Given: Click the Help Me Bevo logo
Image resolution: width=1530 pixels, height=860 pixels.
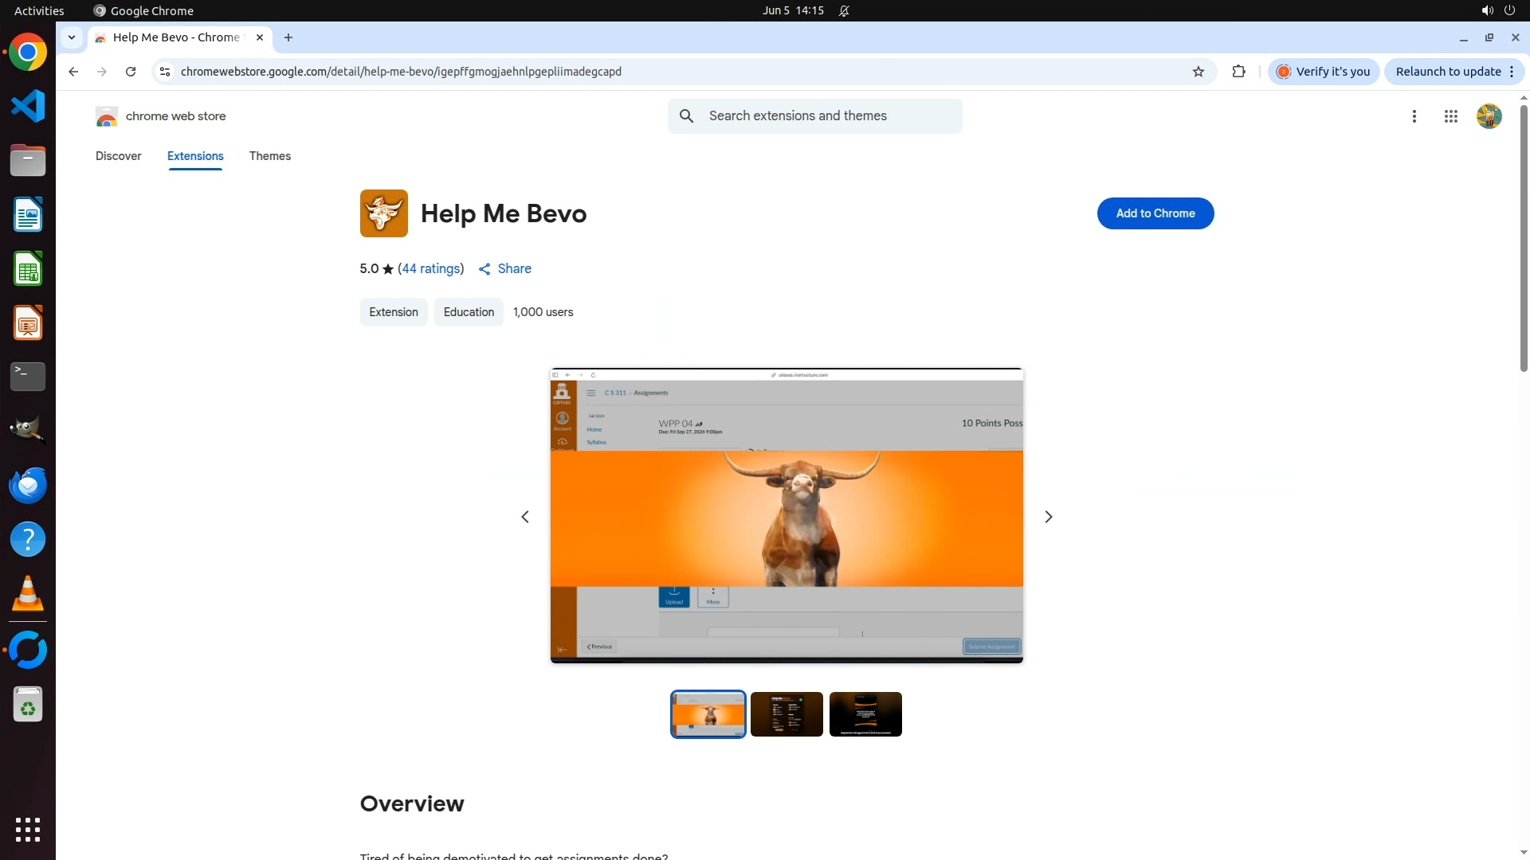Looking at the screenshot, I should (383, 213).
